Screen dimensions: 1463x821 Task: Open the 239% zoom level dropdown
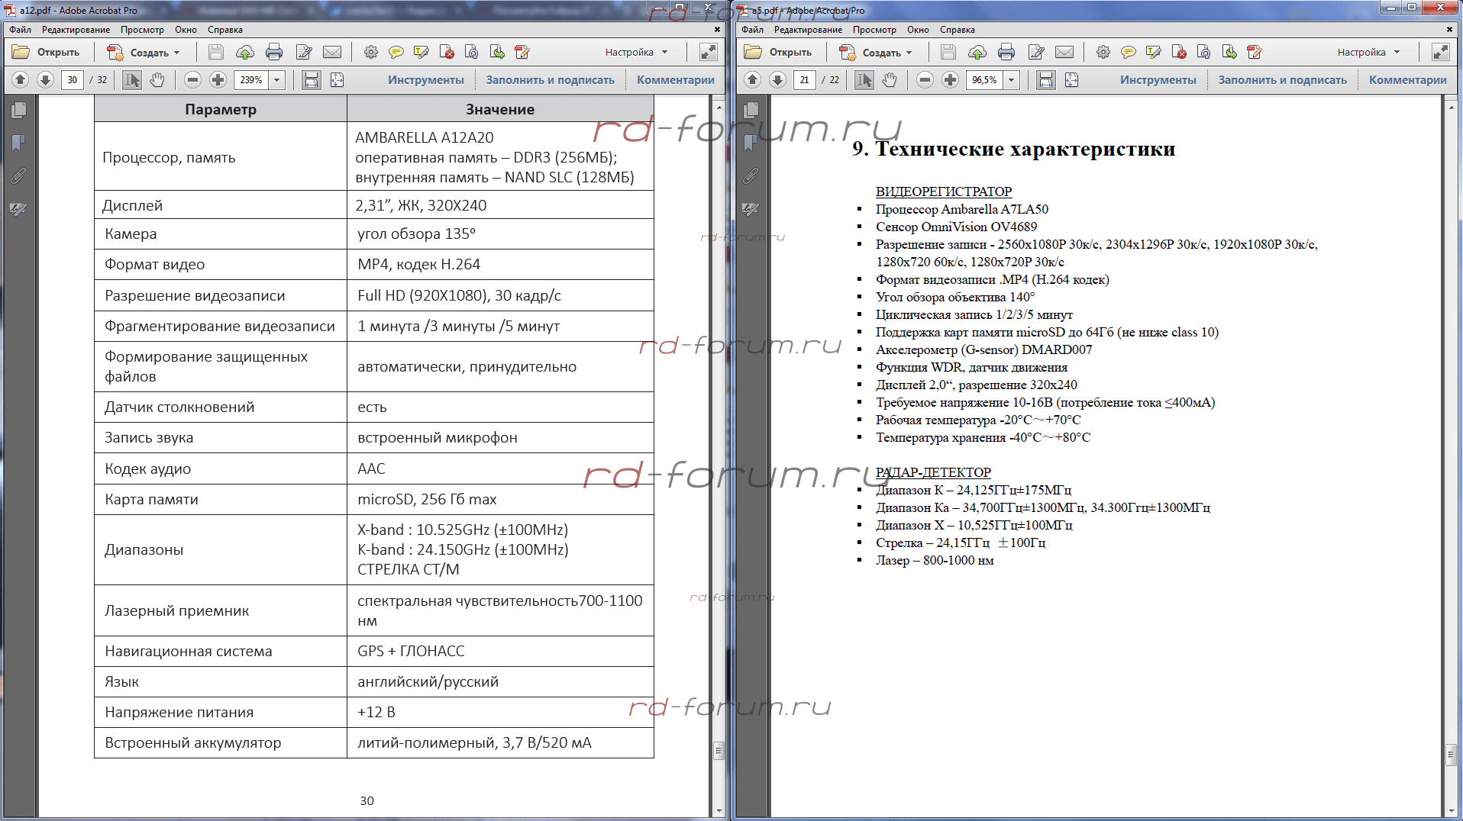(x=277, y=80)
